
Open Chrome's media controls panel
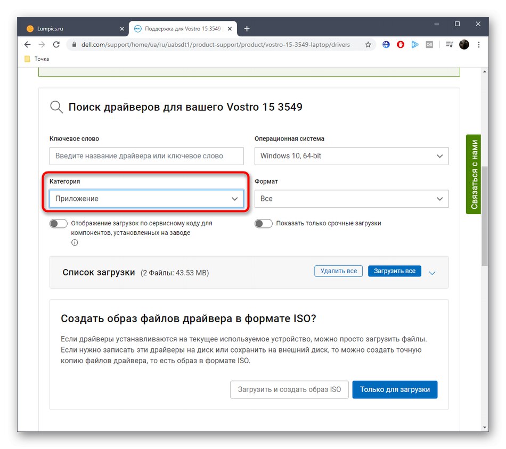[x=448, y=45]
